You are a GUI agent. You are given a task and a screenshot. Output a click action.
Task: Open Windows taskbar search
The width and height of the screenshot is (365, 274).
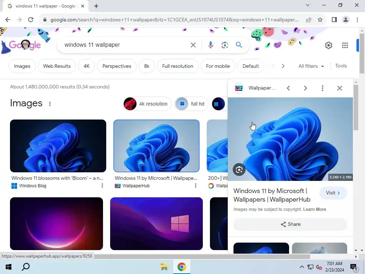pyautogui.click(x=26, y=267)
